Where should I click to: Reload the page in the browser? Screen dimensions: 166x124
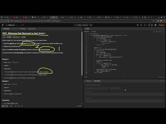coord(8,21)
